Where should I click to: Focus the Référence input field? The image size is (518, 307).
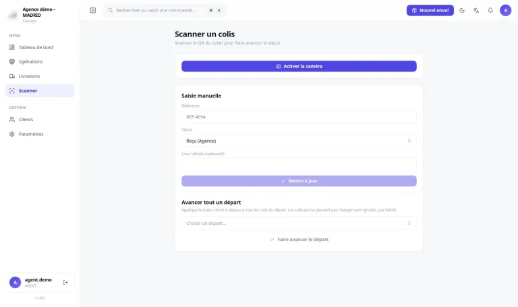click(x=299, y=116)
